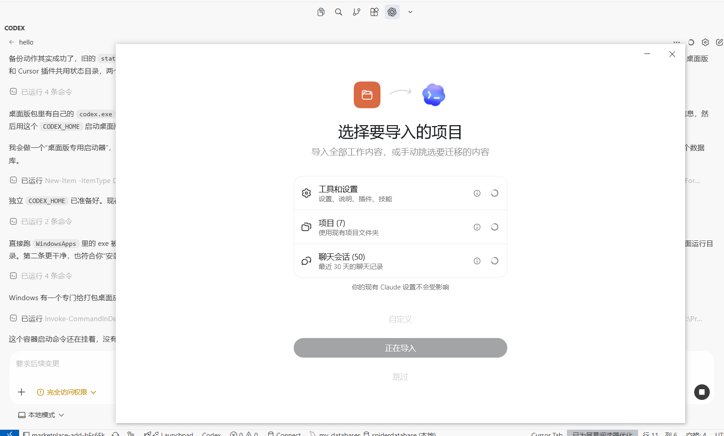Open the Search view icon

click(x=339, y=12)
